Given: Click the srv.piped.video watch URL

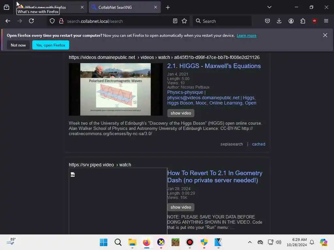Looking at the screenshot, I should pos(100,165).
